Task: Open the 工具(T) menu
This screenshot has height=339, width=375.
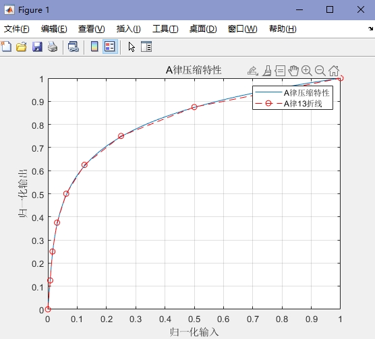Action: [165, 29]
